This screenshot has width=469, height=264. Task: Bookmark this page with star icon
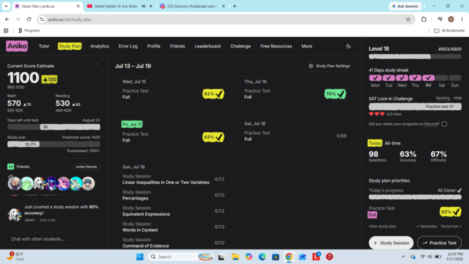tap(408, 20)
